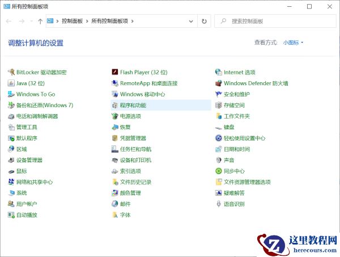Click the 字体 fonts icon

114,215
